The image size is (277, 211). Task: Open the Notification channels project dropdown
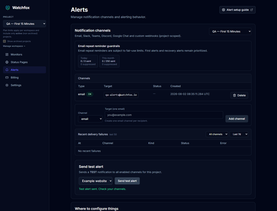[230, 31]
